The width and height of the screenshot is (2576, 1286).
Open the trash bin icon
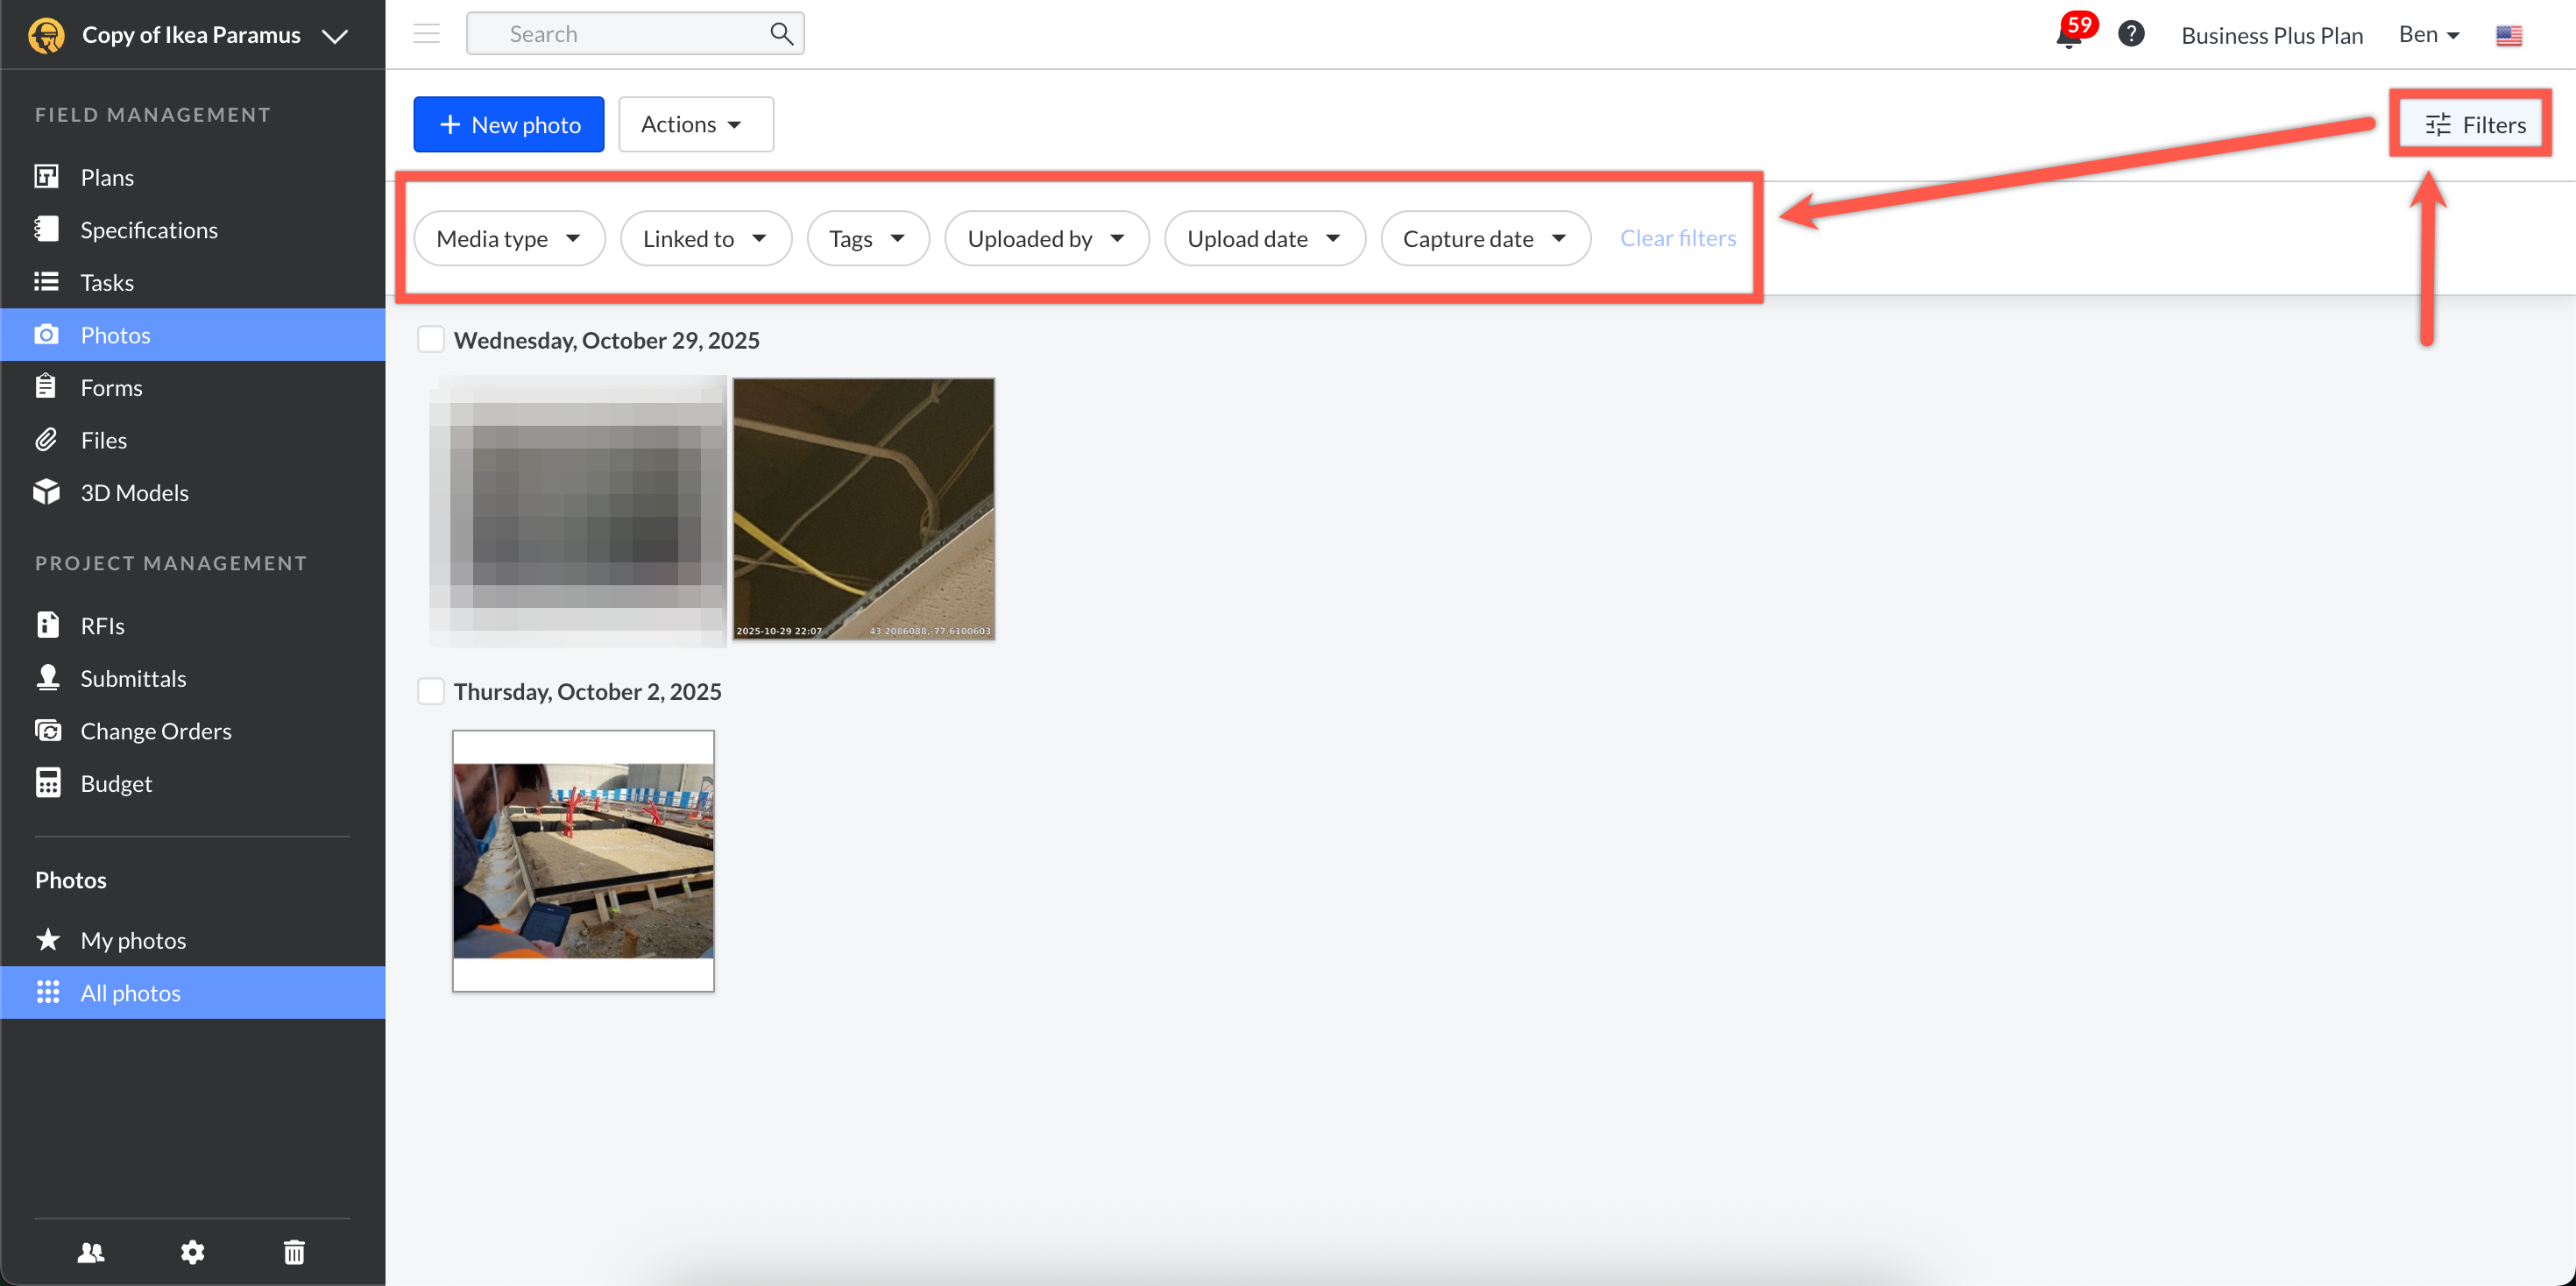(294, 1252)
